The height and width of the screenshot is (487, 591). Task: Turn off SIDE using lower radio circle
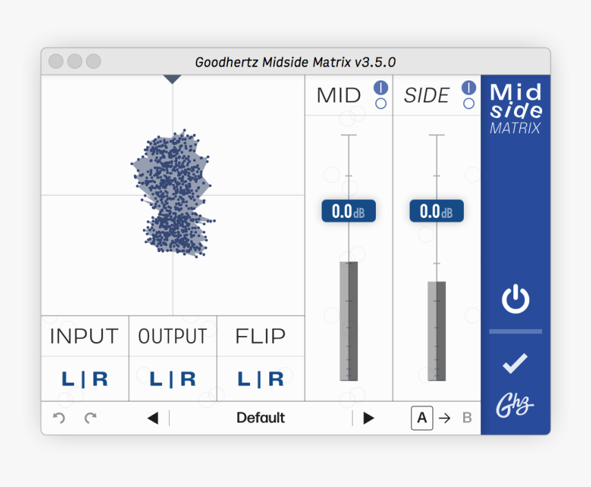point(469,104)
